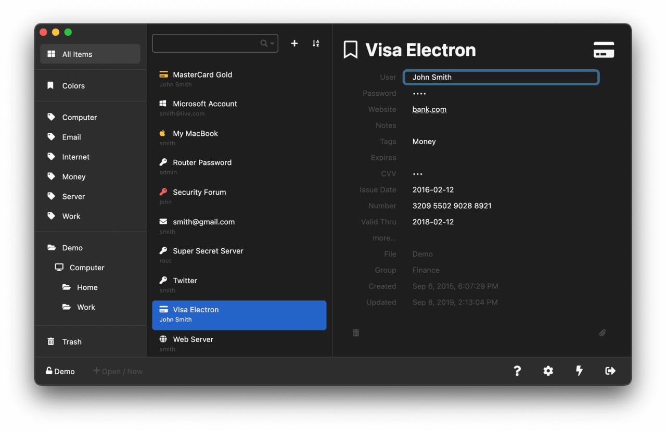The width and height of the screenshot is (666, 431).
Task: Open help with the question mark icon
Action: coord(517,371)
